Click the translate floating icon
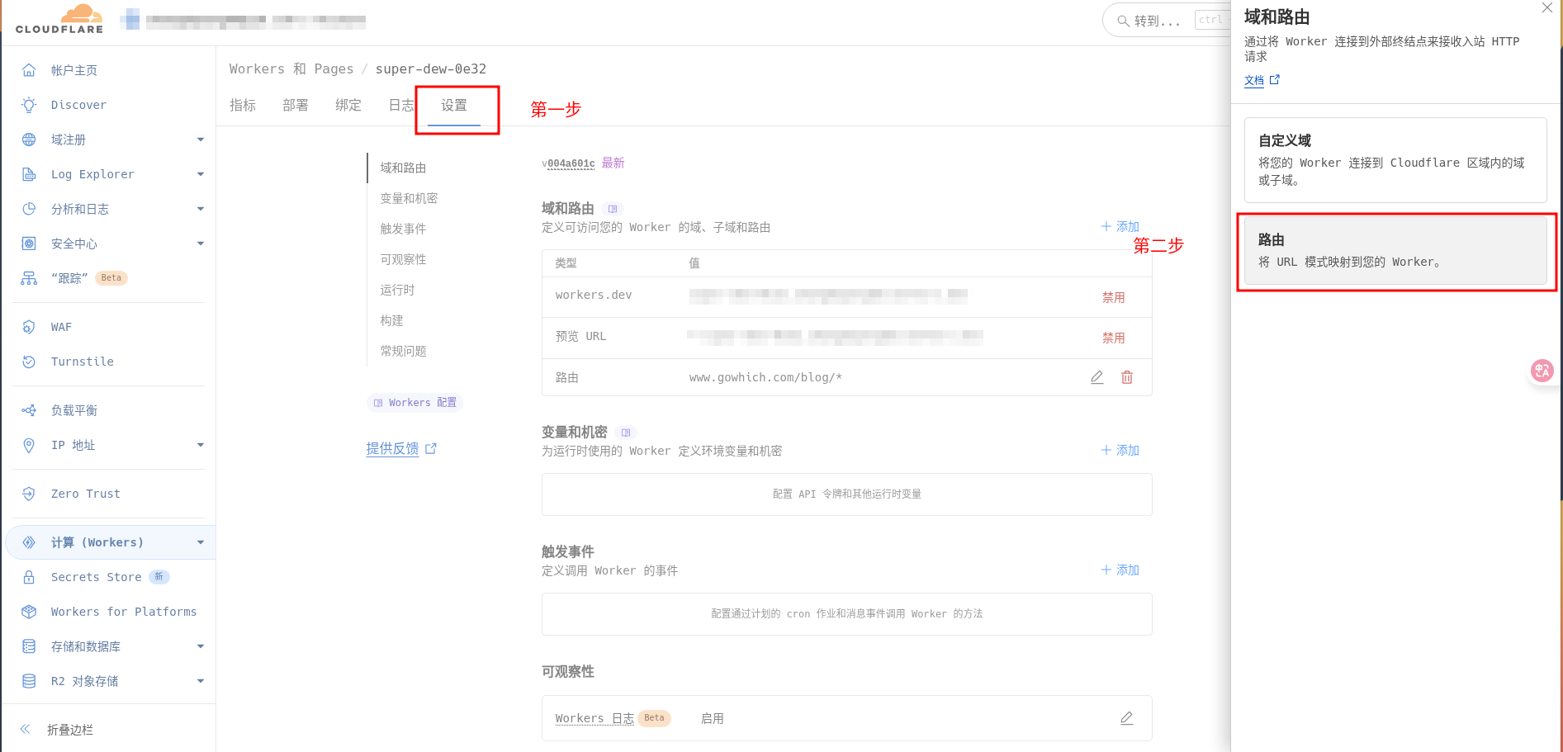The width and height of the screenshot is (1563, 752). coord(1542,371)
